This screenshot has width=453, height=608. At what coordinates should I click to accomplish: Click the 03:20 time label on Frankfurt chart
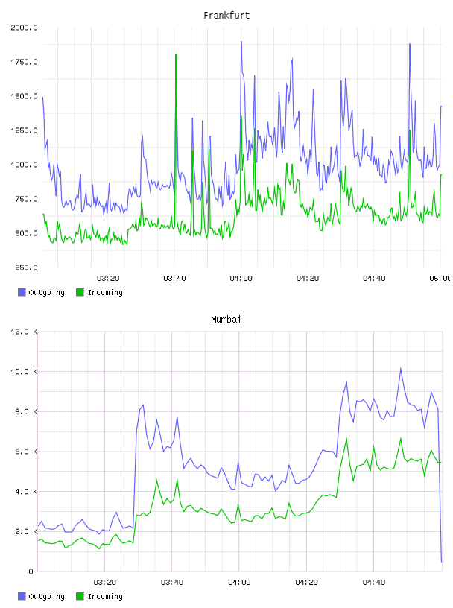coord(108,279)
